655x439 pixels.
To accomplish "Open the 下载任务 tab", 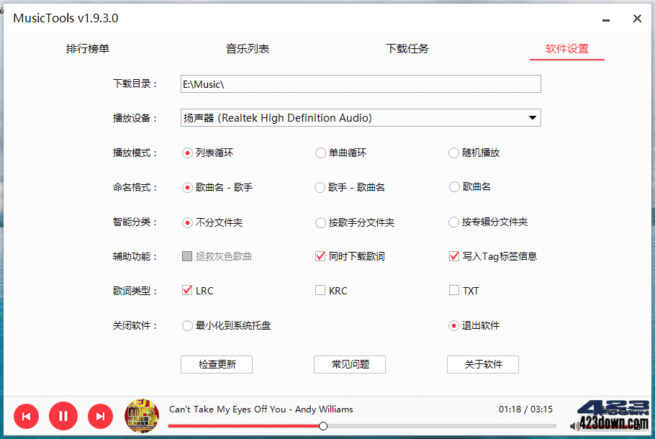I will 407,48.
